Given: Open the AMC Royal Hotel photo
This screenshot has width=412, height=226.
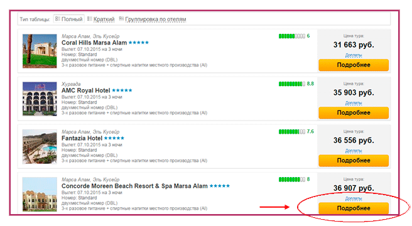Looking at the screenshot, I should tap(40, 99).
